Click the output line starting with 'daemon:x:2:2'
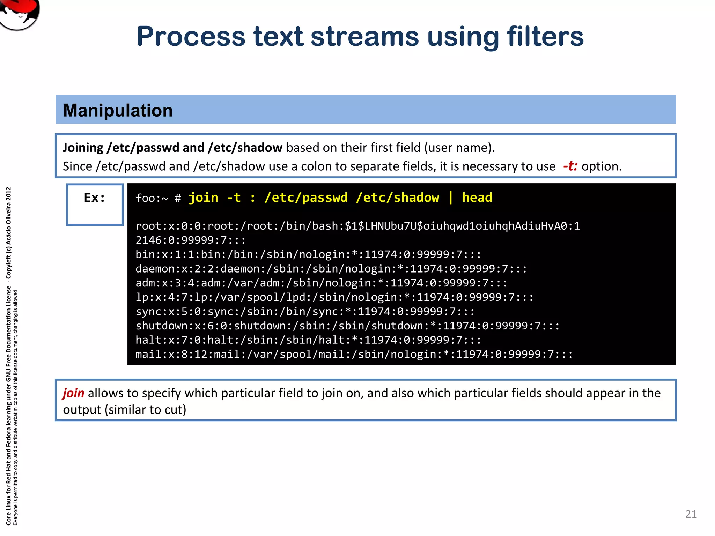Screen dimensions: 715x536 click(x=331, y=269)
